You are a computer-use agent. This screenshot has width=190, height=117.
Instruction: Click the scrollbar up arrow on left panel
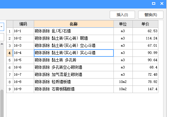[x=2, y=44]
